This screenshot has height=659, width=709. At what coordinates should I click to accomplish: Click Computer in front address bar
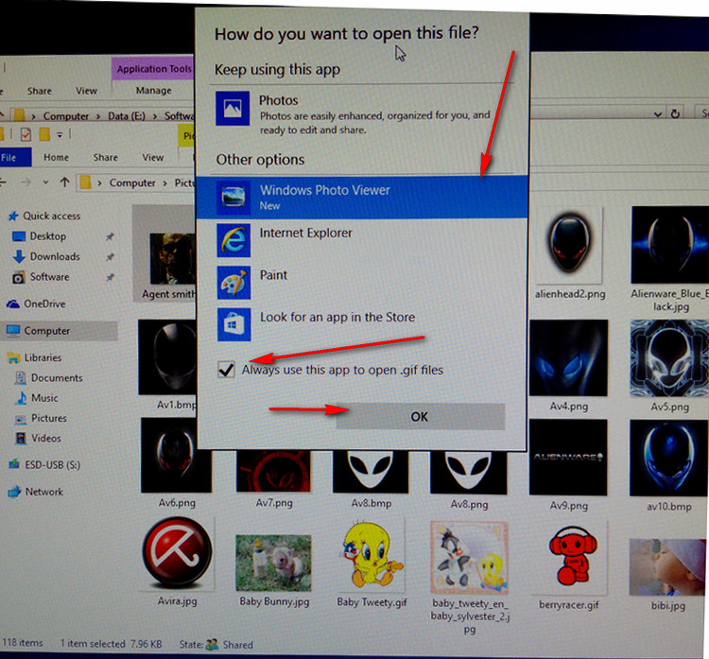tap(132, 182)
